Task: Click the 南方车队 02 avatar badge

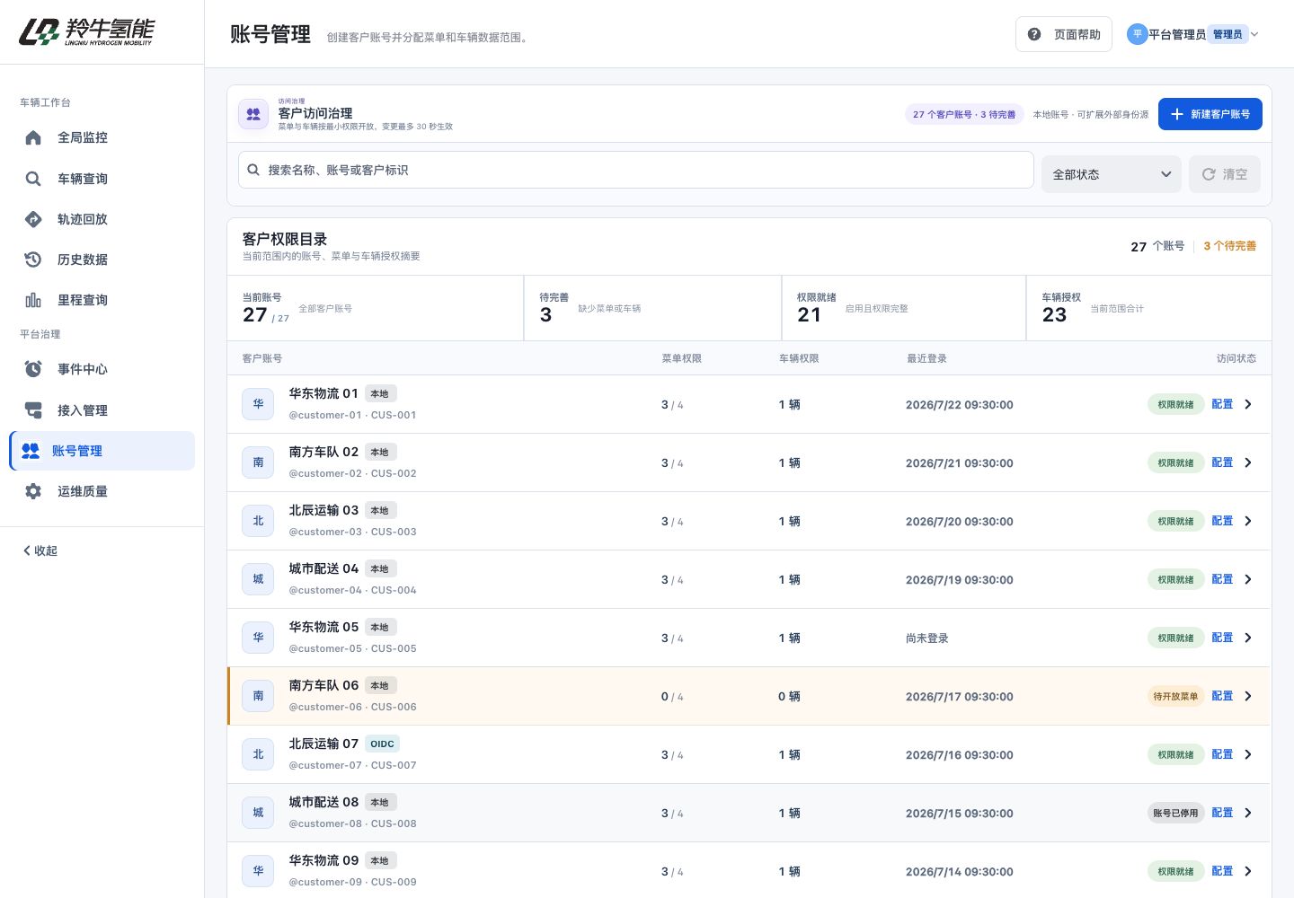Action: 258,462
